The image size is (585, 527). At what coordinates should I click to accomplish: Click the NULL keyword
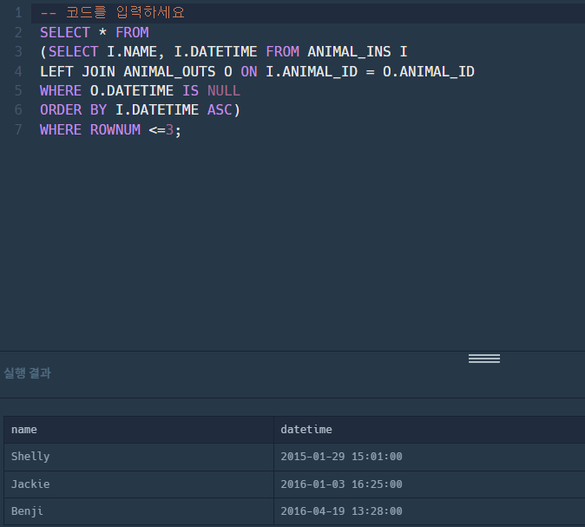224,90
